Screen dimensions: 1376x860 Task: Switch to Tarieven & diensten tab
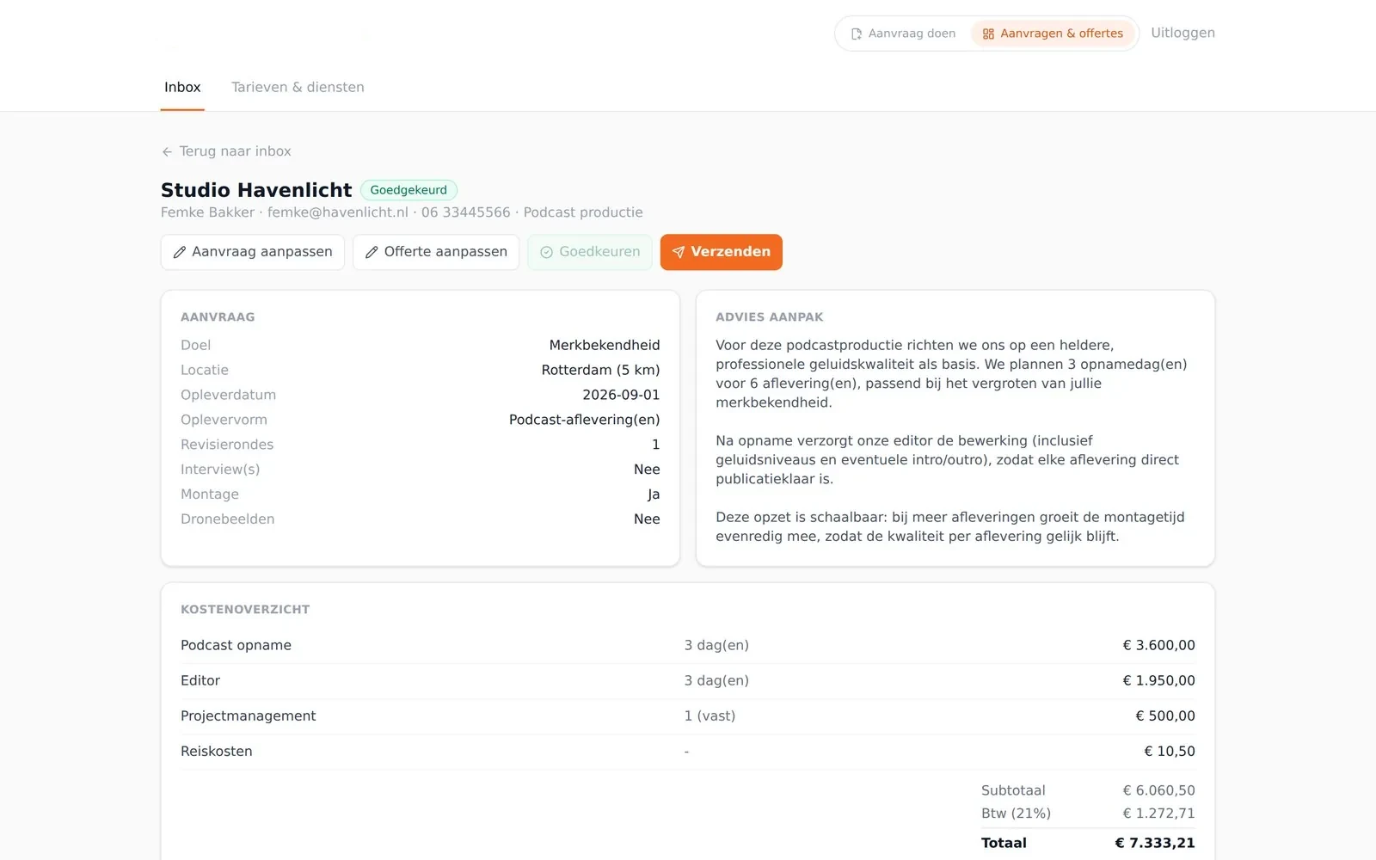click(298, 87)
